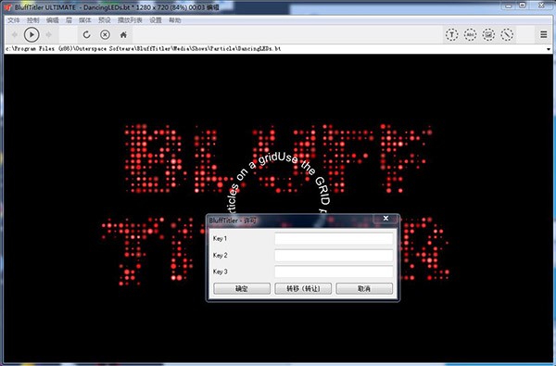Open the 层 menu
Viewport: 556px width, 366px height.
(x=69, y=20)
